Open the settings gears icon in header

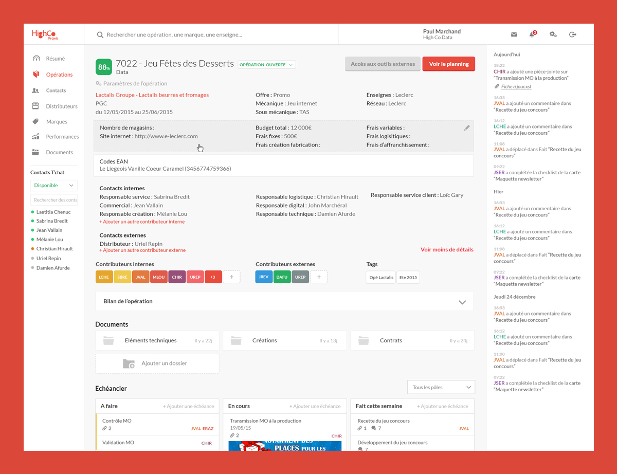pos(553,34)
